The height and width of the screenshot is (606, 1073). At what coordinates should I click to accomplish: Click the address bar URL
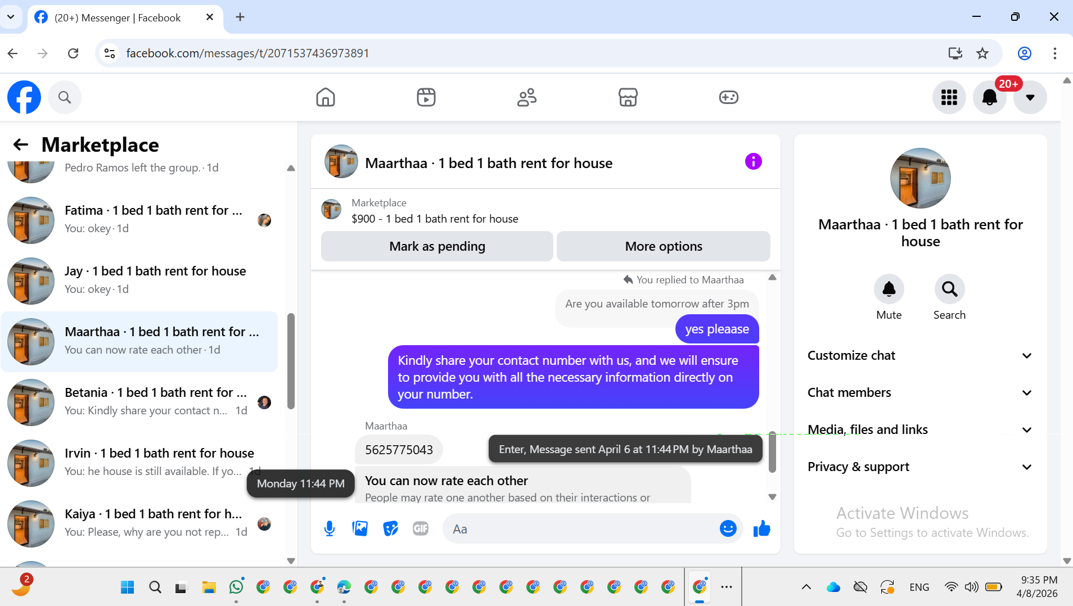tap(247, 53)
